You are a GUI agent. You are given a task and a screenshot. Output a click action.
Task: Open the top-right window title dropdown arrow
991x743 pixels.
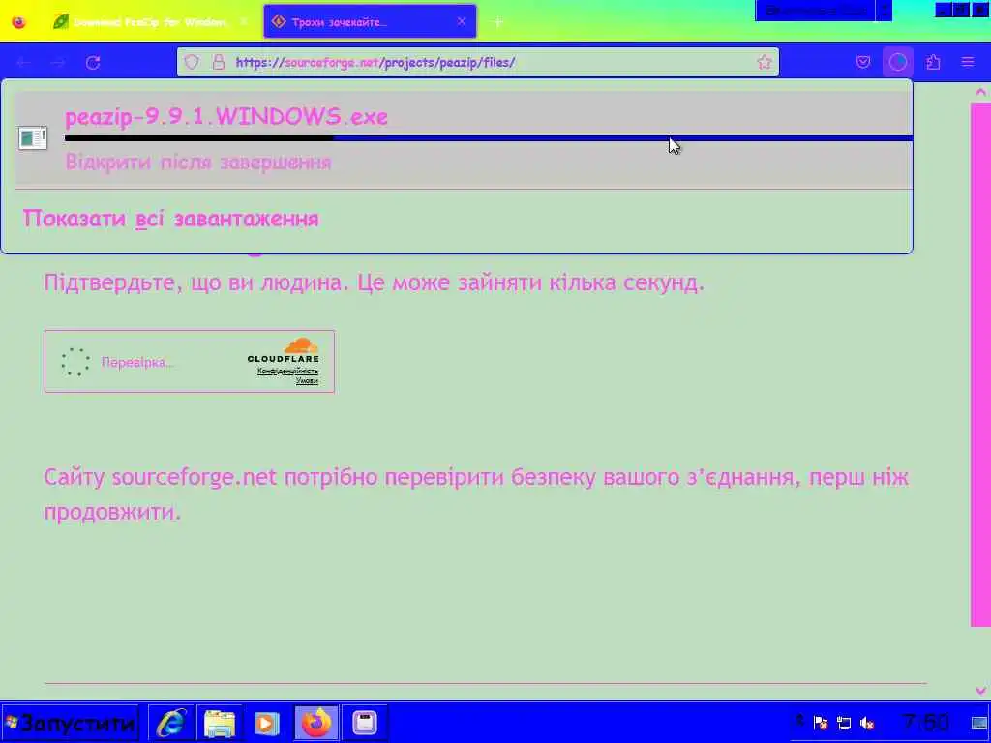click(885, 10)
